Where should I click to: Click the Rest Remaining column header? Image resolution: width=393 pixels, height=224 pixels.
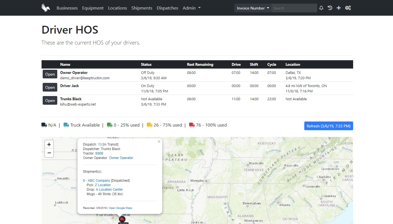point(200,64)
